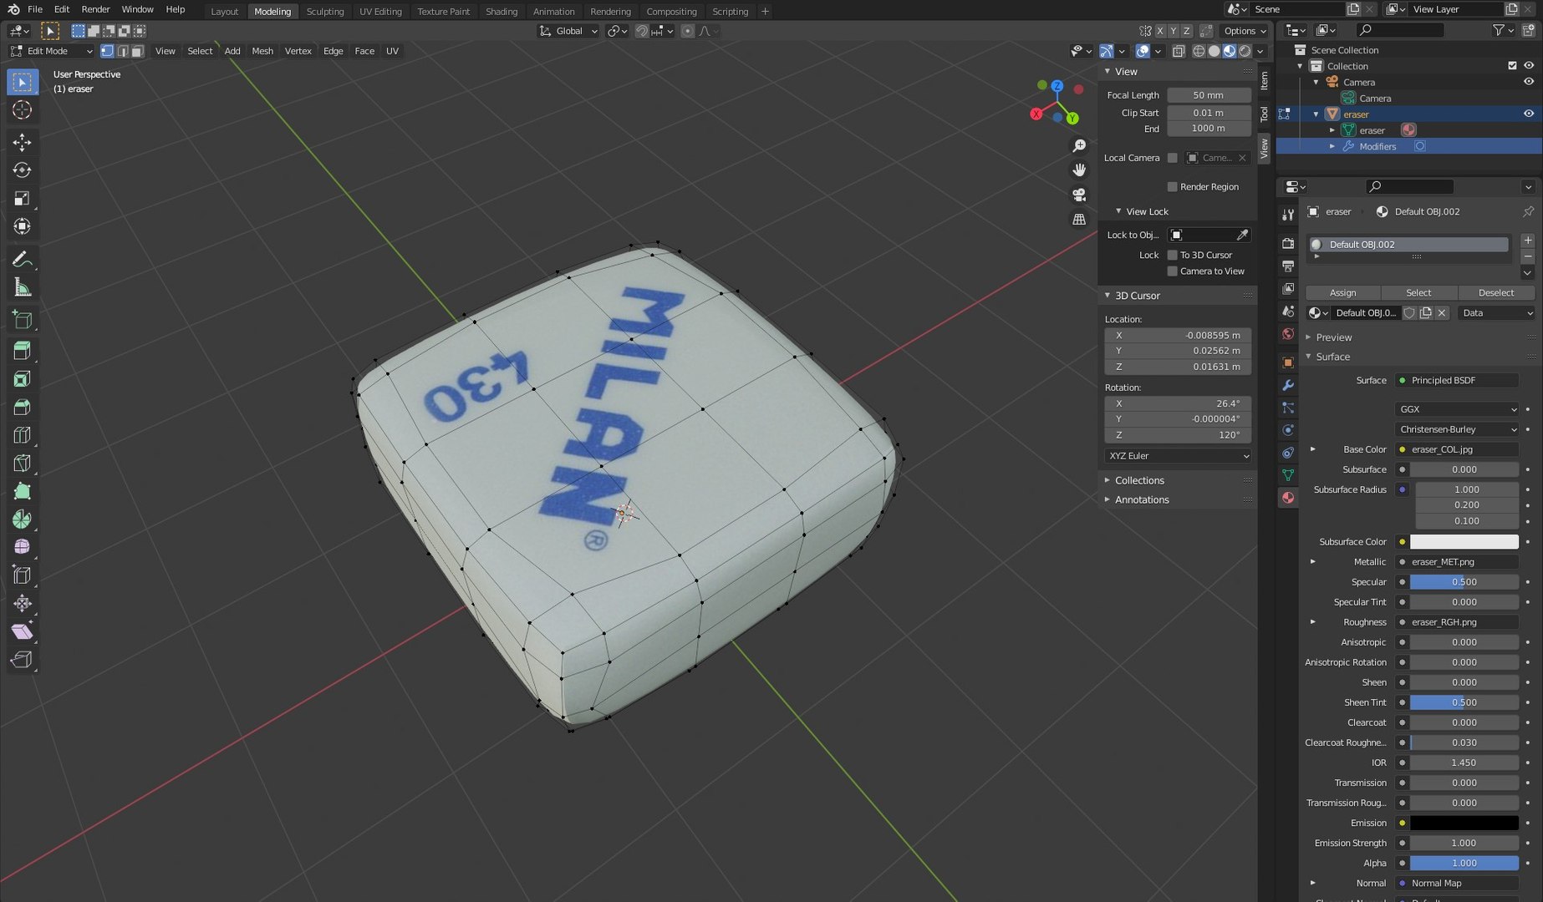This screenshot has height=902, width=1543.
Task: Click the viewport pan hand icon
Action: pyautogui.click(x=1079, y=170)
